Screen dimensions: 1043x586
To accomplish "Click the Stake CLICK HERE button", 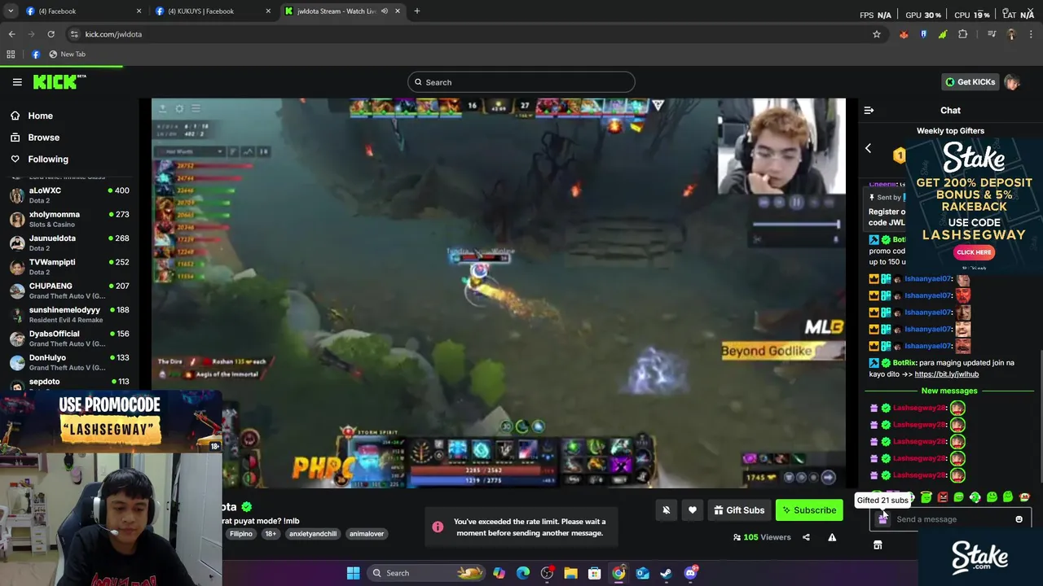I will [974, 252].
